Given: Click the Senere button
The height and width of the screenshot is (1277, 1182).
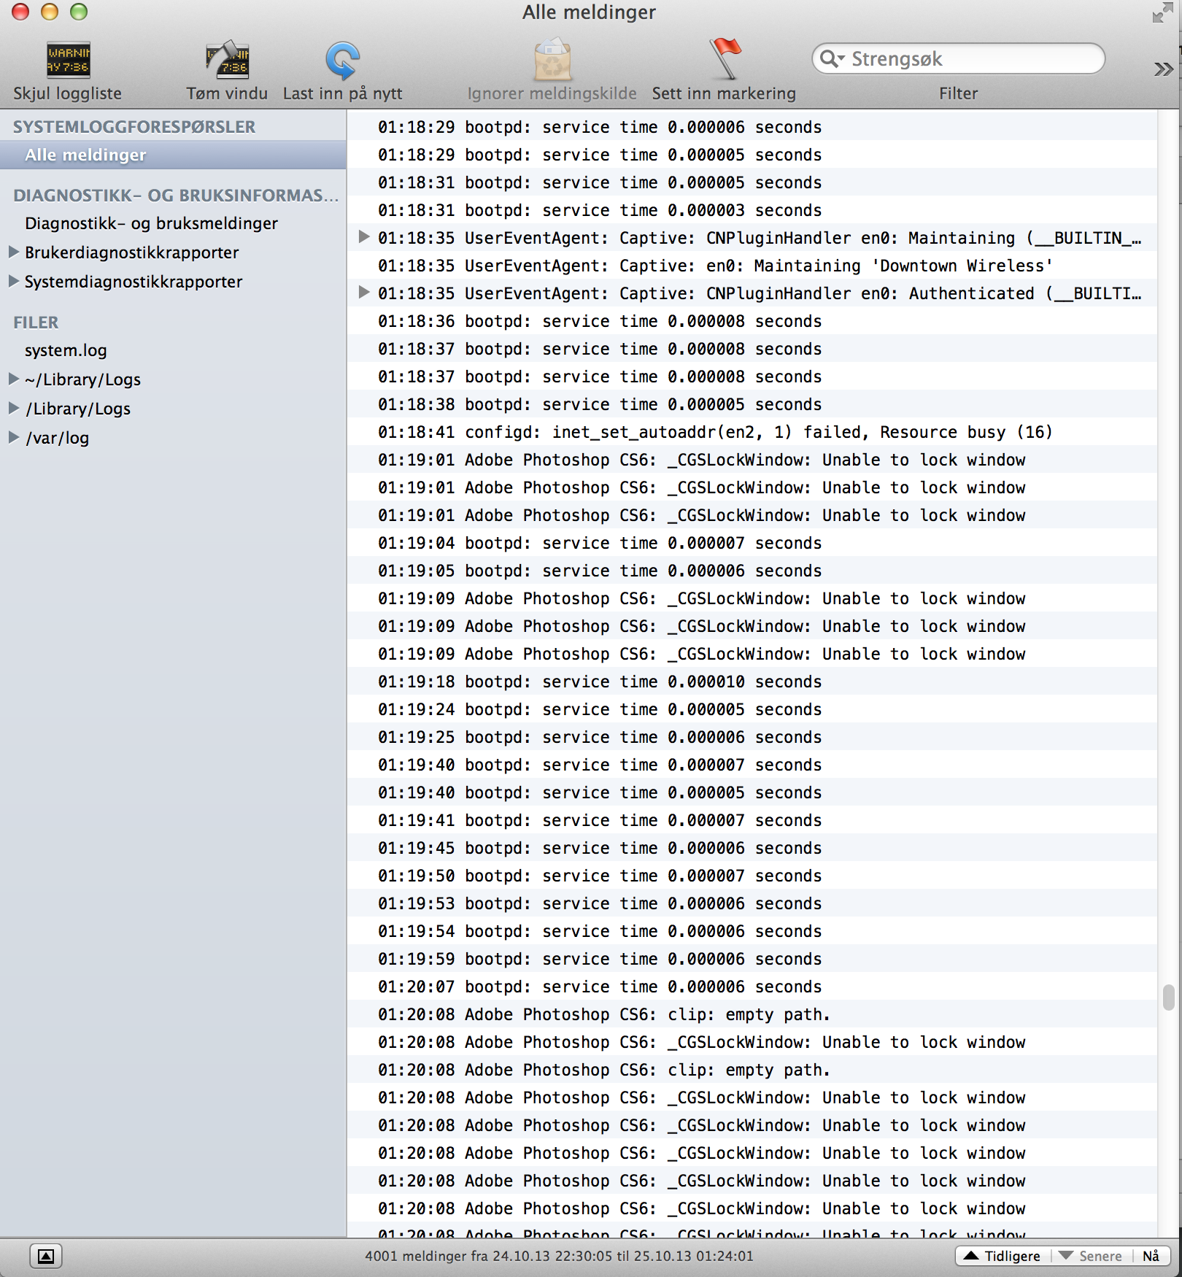Looking at the screenshot, I should click(1092, 1256).
